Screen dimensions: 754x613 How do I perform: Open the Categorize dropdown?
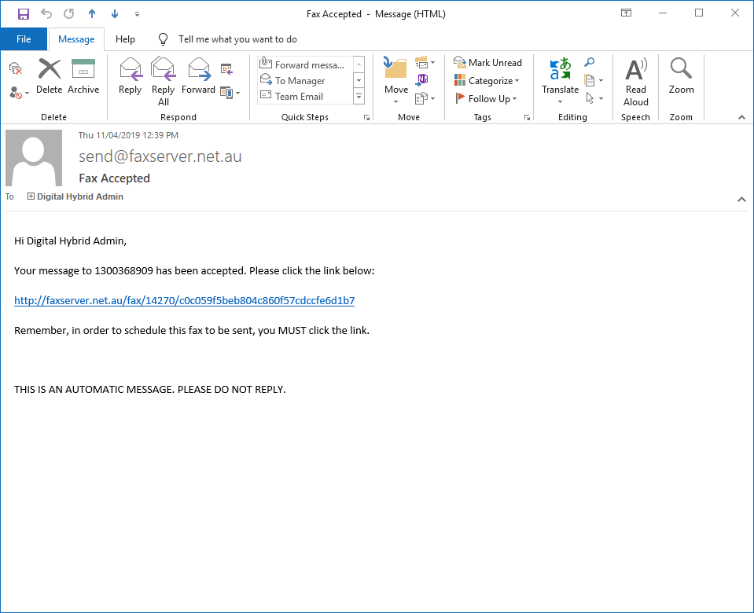487,81
